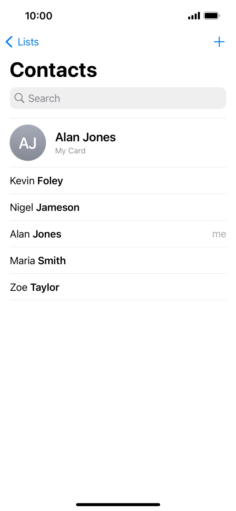Click the battery status icon
The width and height of the screenshot is (236, 511).
[x=211, y=16]
